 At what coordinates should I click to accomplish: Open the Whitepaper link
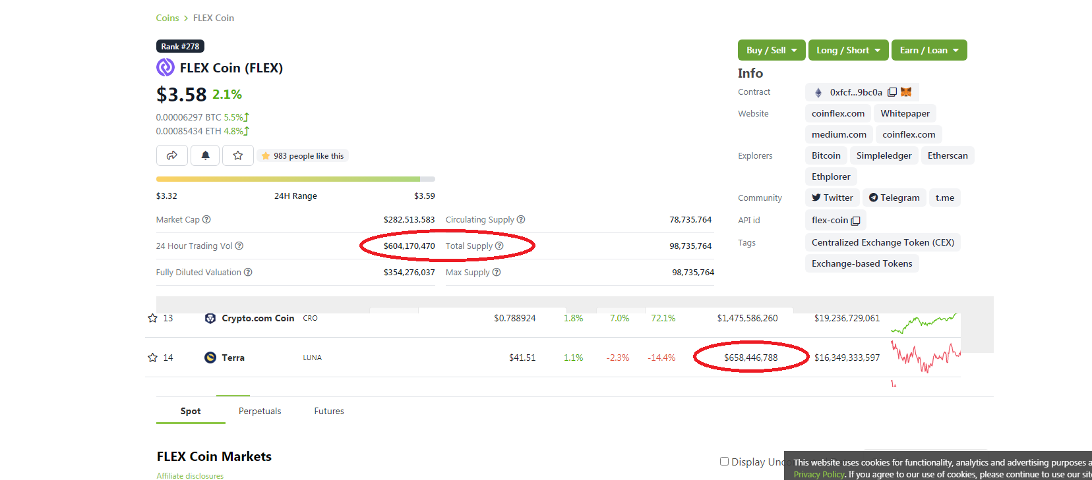[905, 113]
